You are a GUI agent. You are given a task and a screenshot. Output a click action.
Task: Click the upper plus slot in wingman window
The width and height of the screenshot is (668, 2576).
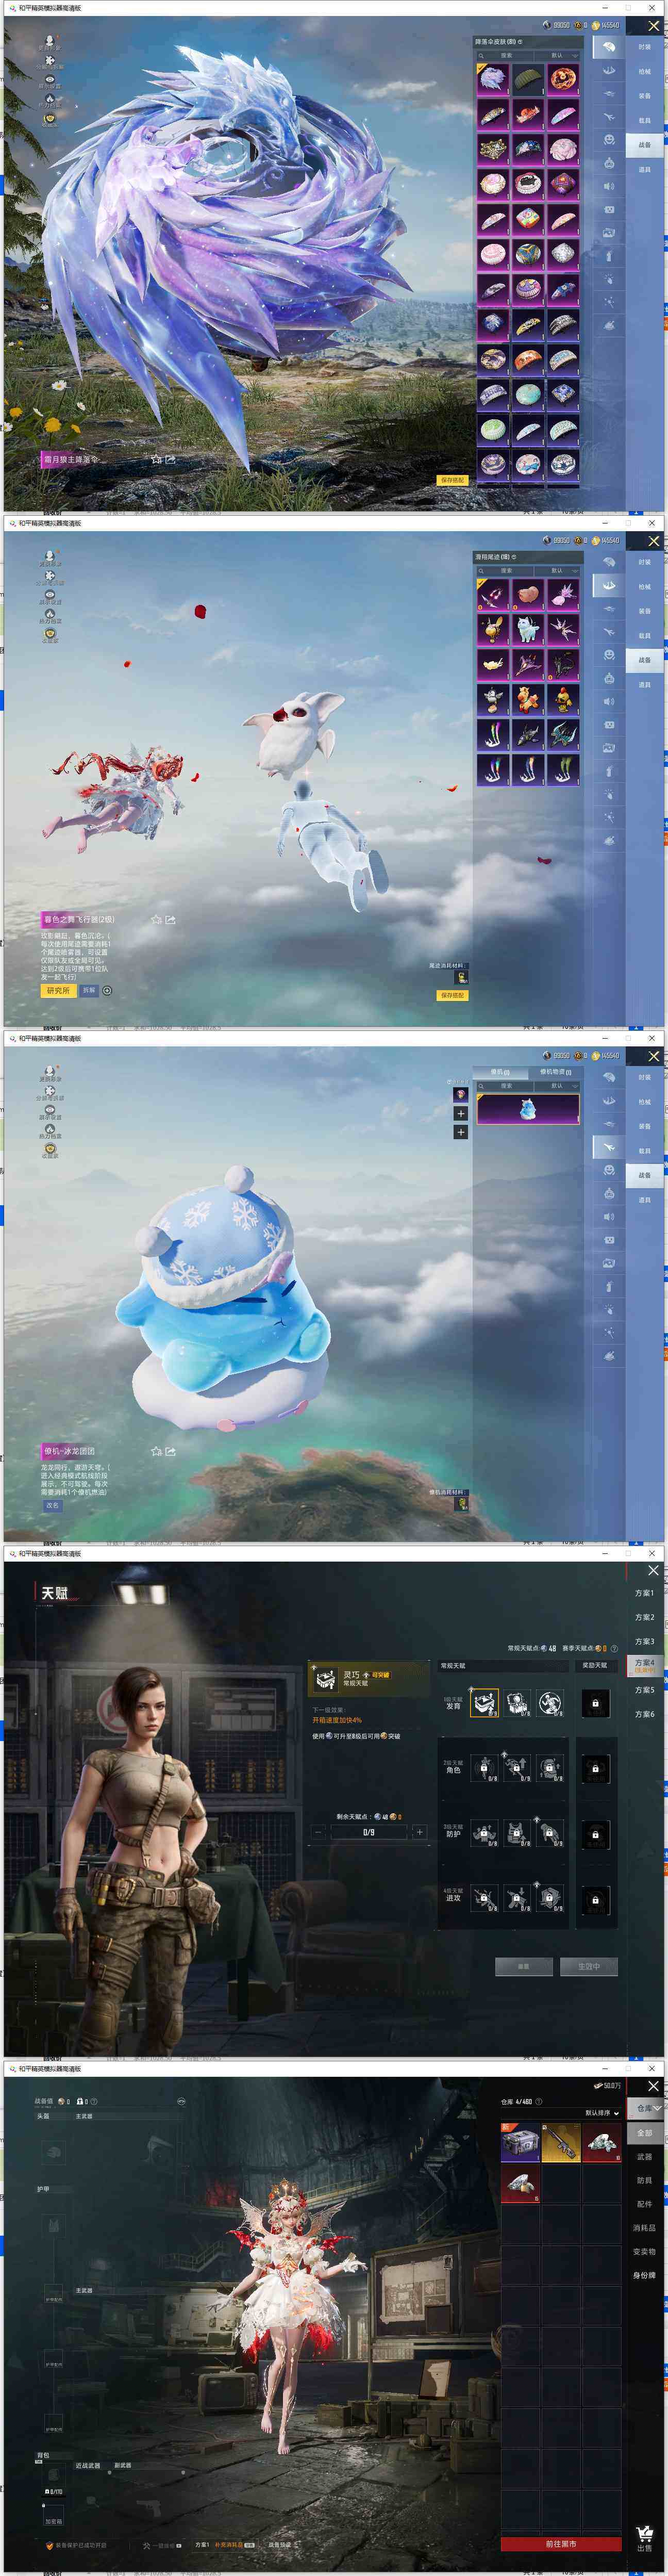461,1113
